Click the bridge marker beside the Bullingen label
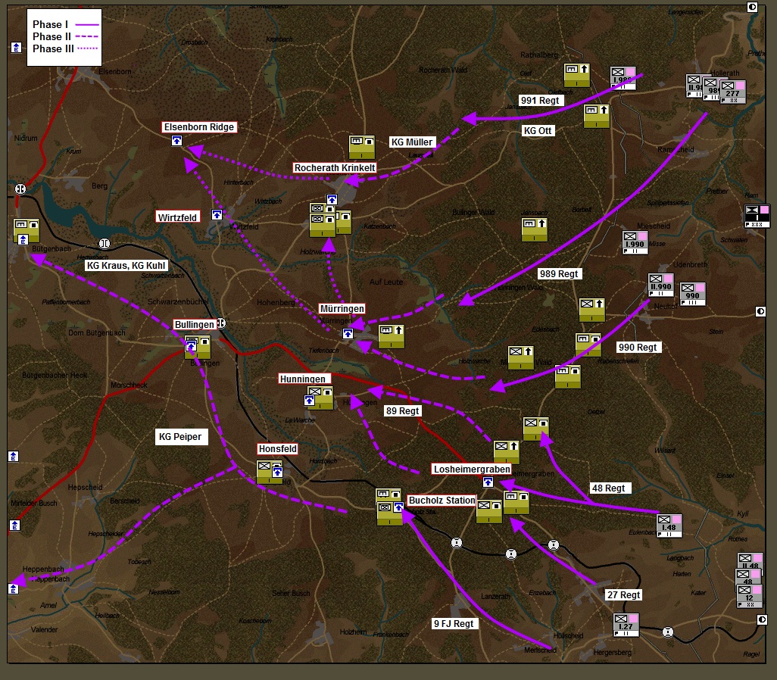Screen dimensions: 777x680 (x=221, y=323)
